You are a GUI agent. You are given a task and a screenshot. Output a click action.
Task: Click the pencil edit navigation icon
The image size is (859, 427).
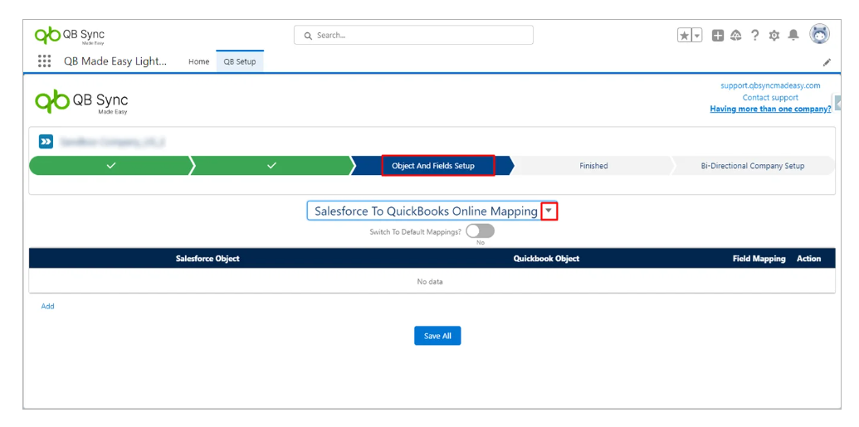pyautogui.click(x=827, y=62)
